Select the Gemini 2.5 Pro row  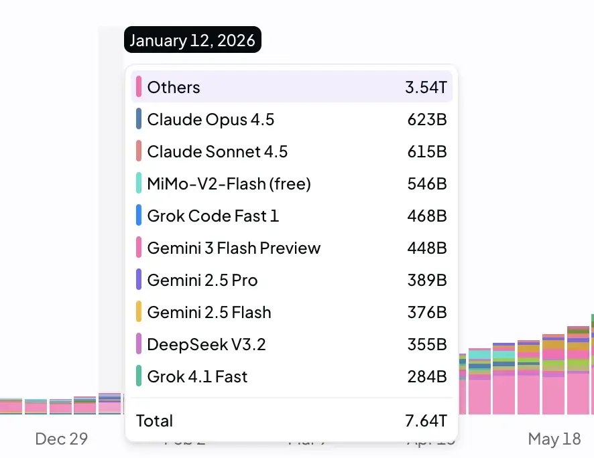coord(292,279)
